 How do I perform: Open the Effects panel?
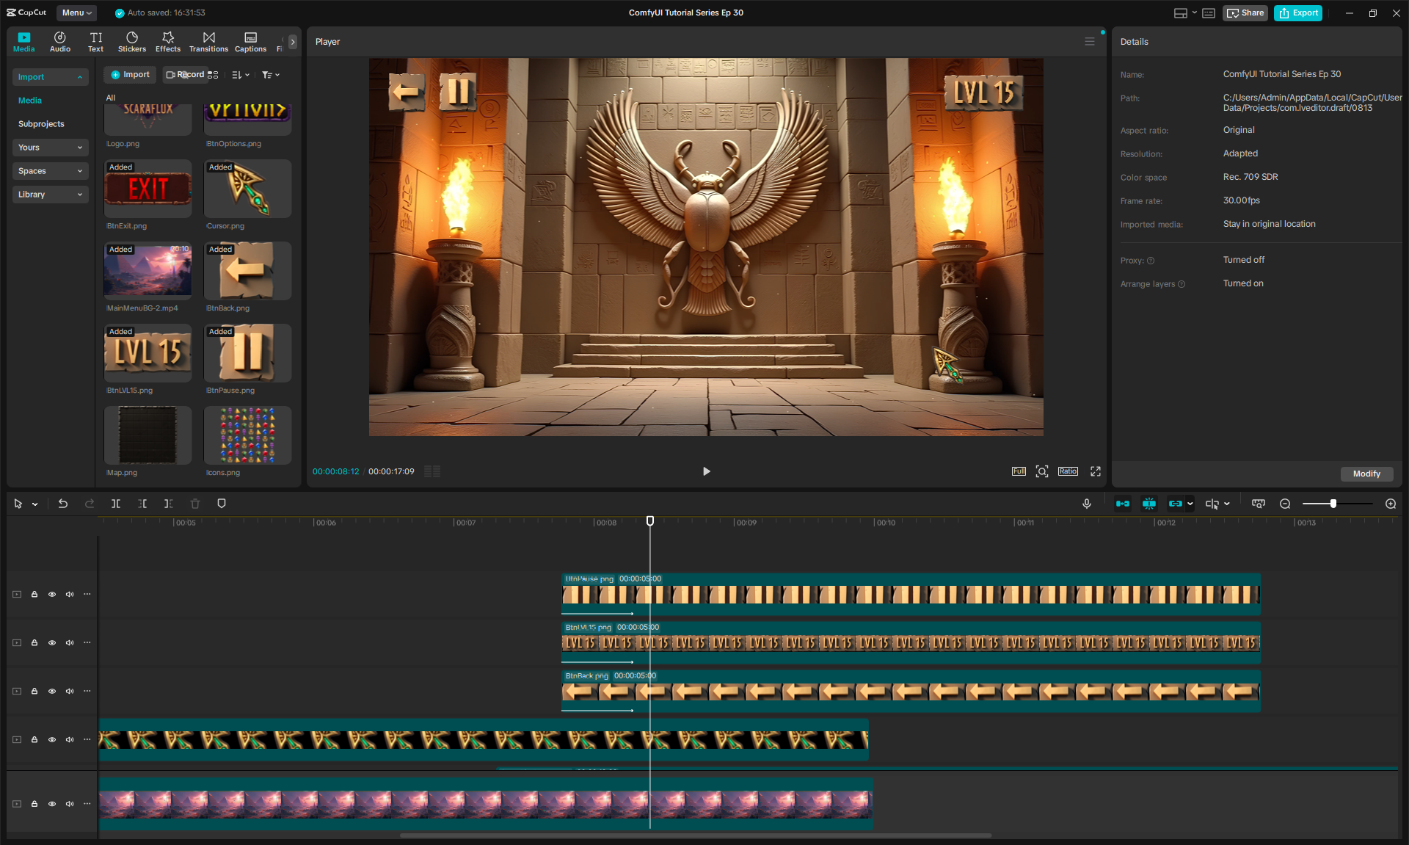tap(167, 42)
